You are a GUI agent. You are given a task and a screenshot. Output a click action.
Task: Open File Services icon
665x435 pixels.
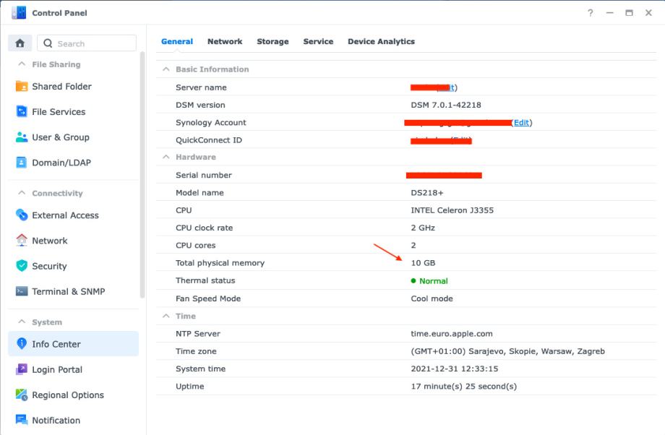21,111
